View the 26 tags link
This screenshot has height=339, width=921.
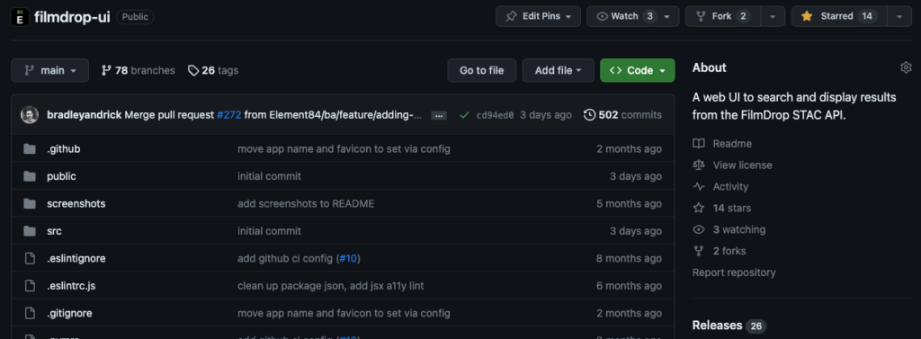(x=213, y=70)
